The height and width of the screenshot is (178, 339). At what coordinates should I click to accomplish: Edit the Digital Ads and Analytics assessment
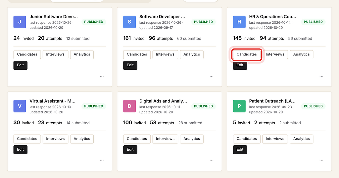(130, 150)
